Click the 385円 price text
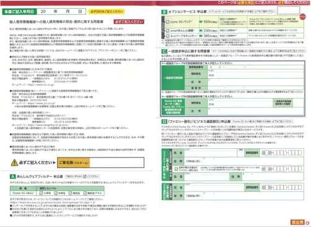This screenshot has height=227, width=311. coord(211,36)
